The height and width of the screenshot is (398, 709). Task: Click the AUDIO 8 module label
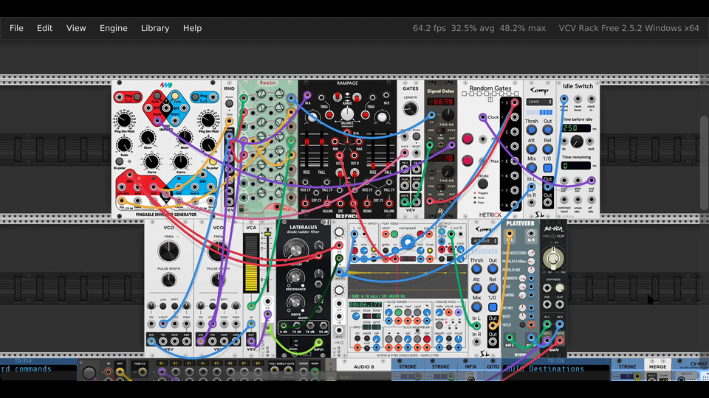click(363, 367)
